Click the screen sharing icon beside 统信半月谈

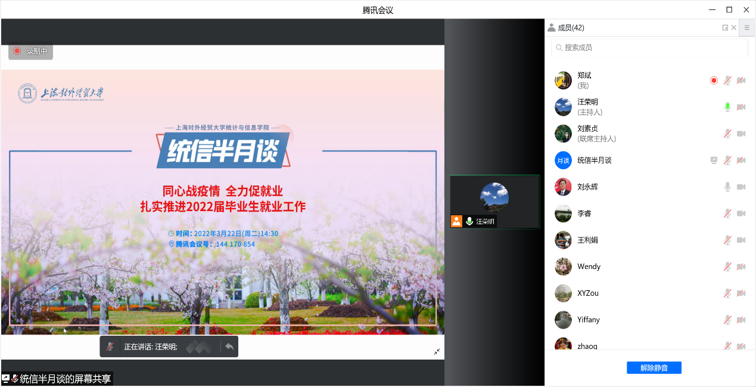(714, 160)
